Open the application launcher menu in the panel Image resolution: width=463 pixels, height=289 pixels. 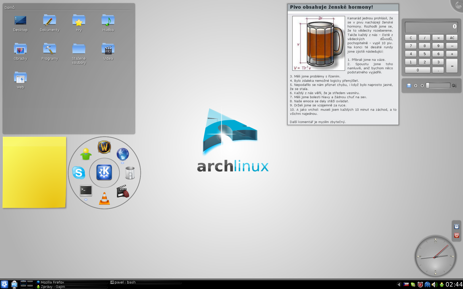click(4, 284)
